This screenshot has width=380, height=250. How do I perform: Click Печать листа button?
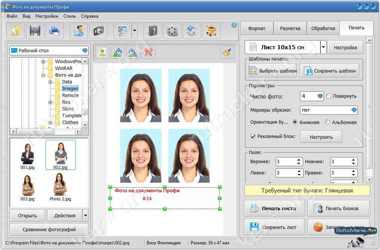point(274,208)
